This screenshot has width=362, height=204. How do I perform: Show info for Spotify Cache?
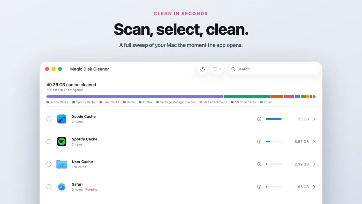(x=259, y=142)
